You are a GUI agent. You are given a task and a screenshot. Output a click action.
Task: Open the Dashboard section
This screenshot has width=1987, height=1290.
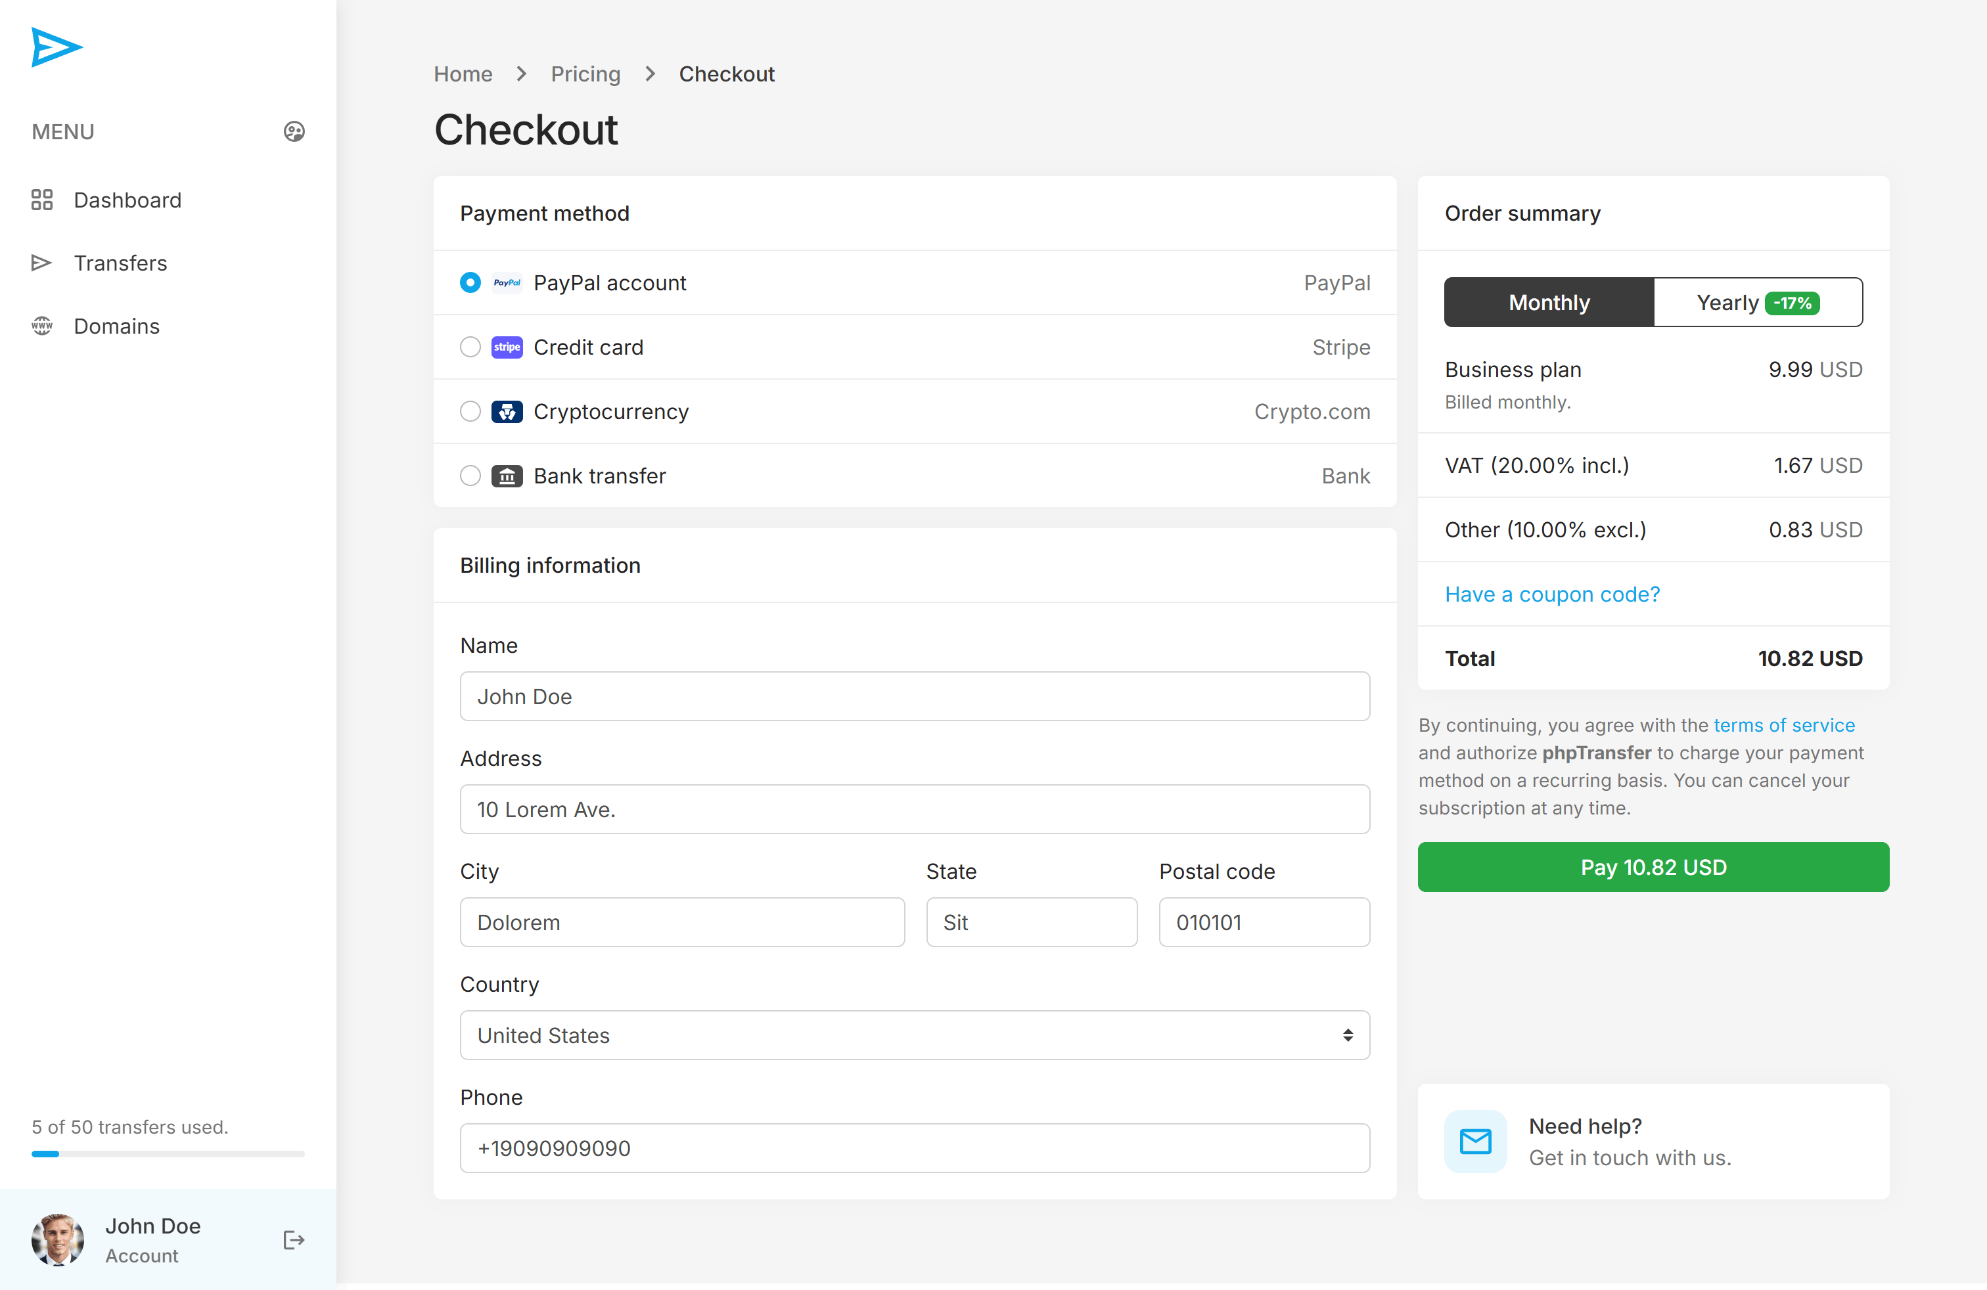tap(127, 200)
